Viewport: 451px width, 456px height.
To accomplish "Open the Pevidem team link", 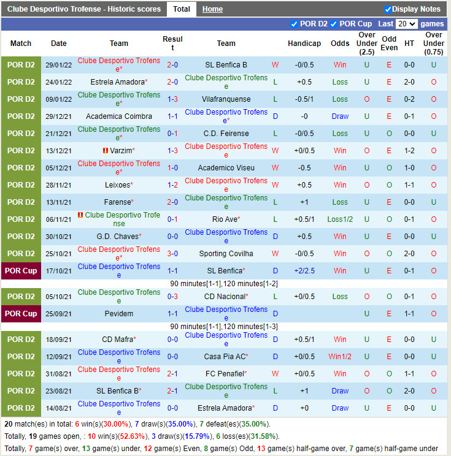I will 119,314.
